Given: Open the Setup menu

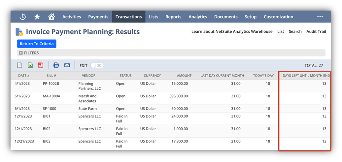Looking at the screenshot, I should tap(251, 17).
